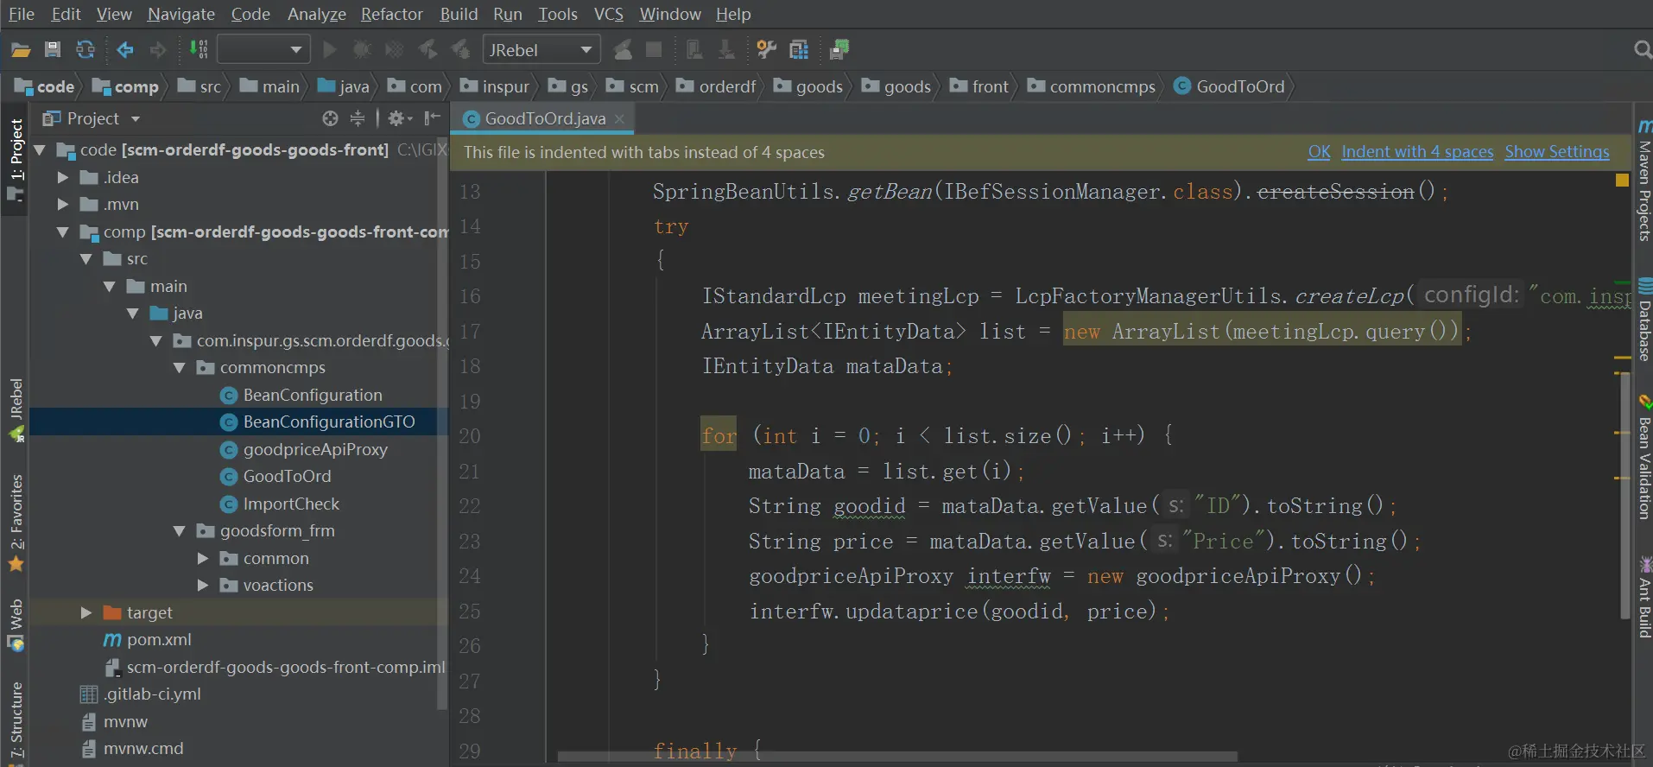Click the Stop square icon in the toolbar
The image size is (1653, 767).
(654, 50)
